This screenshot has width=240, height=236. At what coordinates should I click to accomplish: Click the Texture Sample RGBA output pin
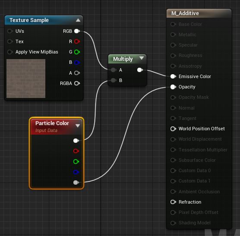tap(77, 83)
